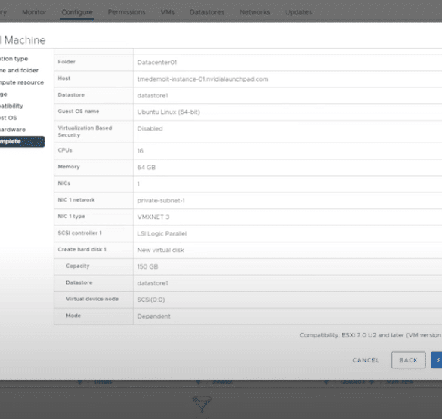This screenshot has height=419, width=442.
Task: Open the guest OS wizard step
Action: pos(8,118)
